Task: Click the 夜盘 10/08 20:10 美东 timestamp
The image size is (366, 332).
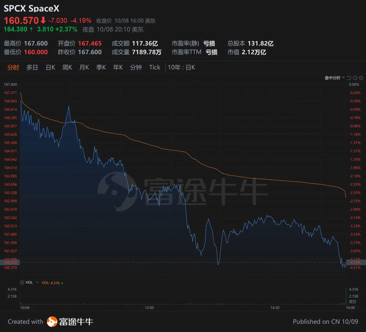Action: (x=113, y=30)
